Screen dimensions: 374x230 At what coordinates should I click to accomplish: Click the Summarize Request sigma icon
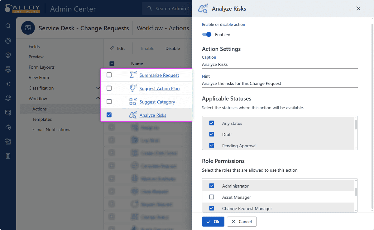point(133,75)
